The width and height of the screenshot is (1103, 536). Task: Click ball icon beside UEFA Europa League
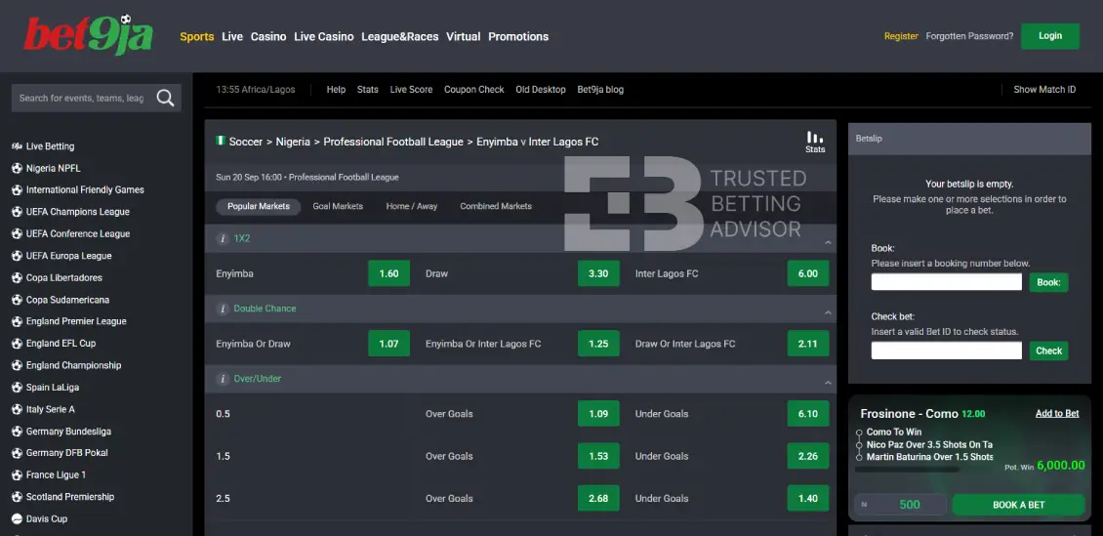click(x=17, y=256)
